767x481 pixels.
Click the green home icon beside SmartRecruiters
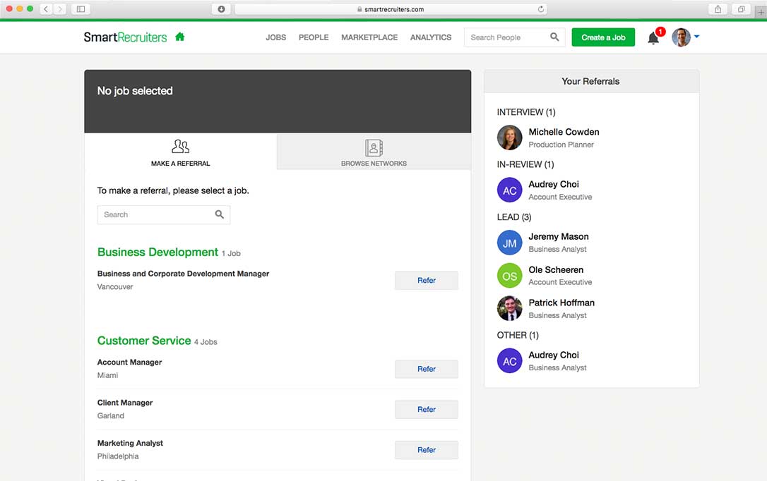click(179, 37)
